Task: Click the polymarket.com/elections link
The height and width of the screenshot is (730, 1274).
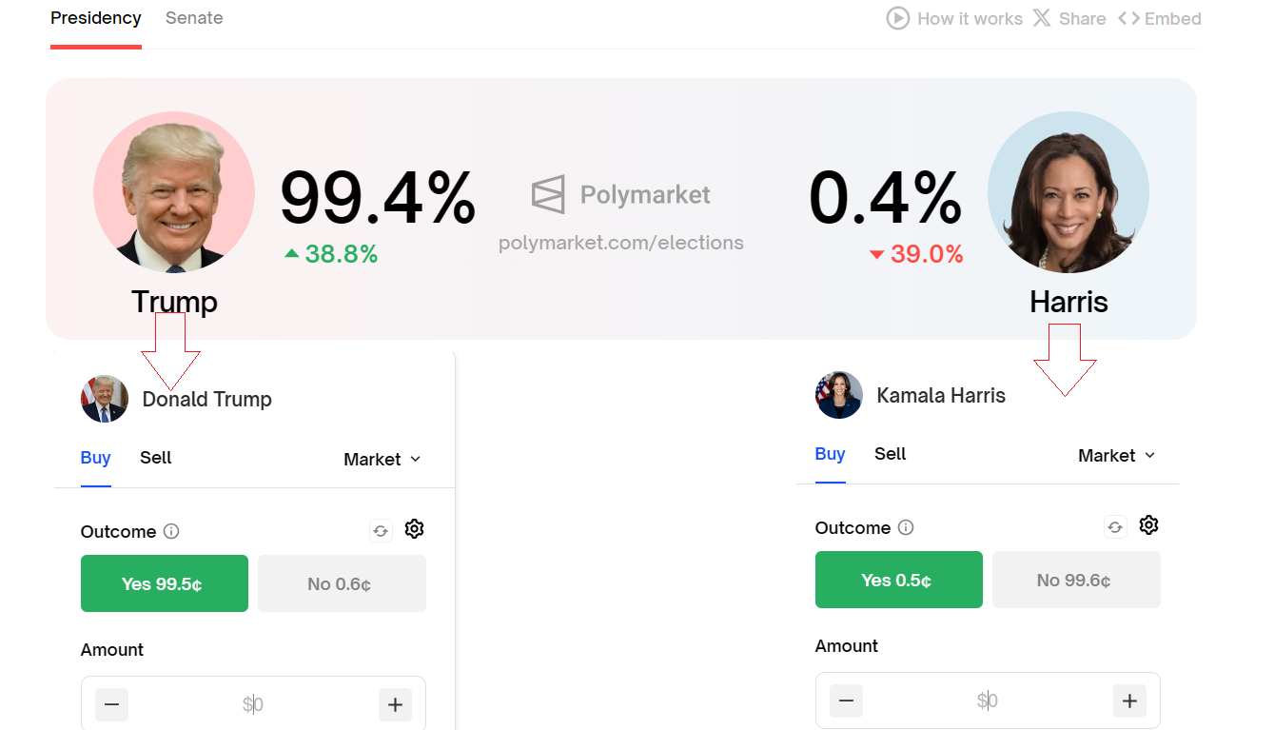Action: (x=621, y=243)
